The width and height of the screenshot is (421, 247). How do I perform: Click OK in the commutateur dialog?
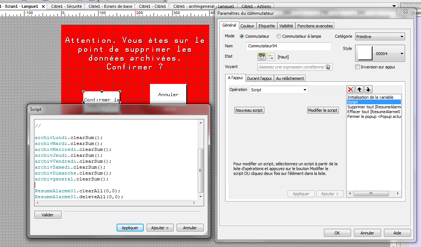[337, 233]
